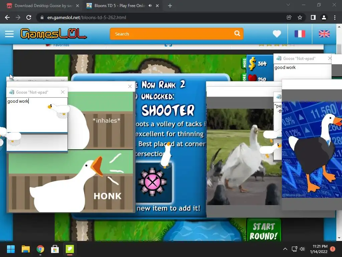The height and width of the screenshot is (257, 342).
Task: Click the "good work" text in left Not-epad
Action: pyautogui.click(x=18, y=101)
